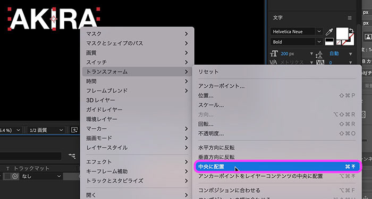Click the fast preview icon
Screen dimensions: 372x199
tap(74, 130)
